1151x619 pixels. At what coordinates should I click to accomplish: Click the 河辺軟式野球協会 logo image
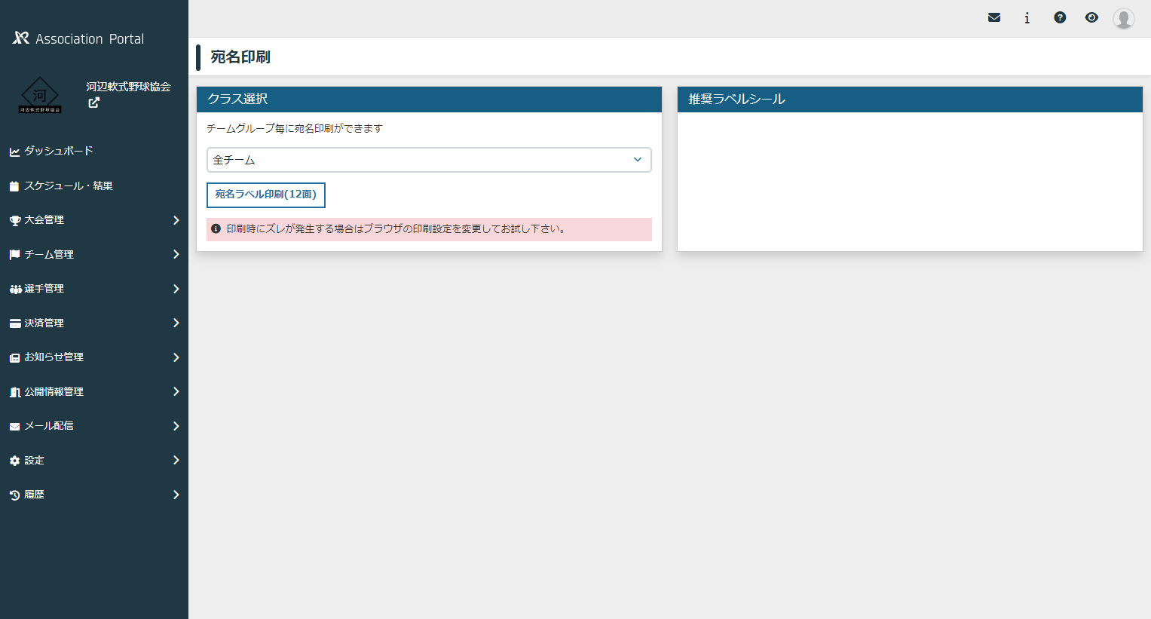[x=40, y=96]
